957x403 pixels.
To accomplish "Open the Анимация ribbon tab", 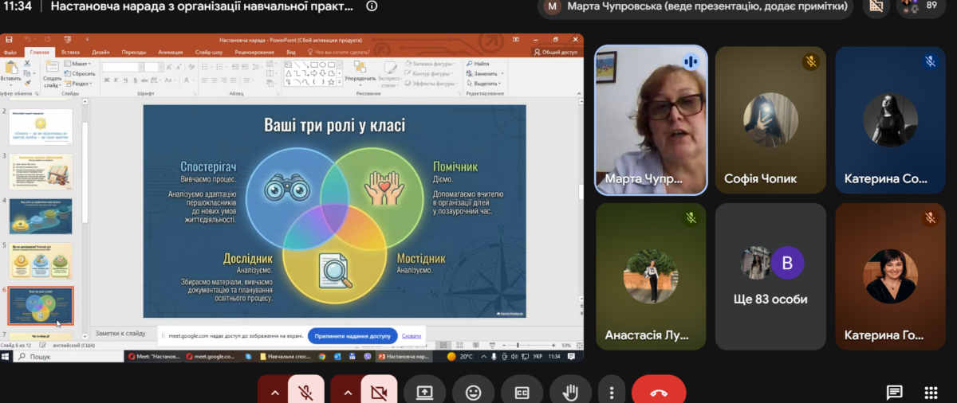I will click(x=171, y=52).
